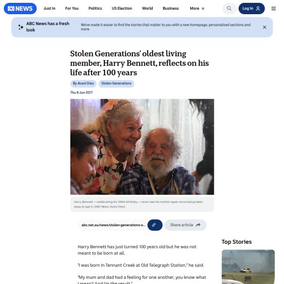Copy article link with chain icon
This screenshot has width=284, height=284.
(155, 225)
